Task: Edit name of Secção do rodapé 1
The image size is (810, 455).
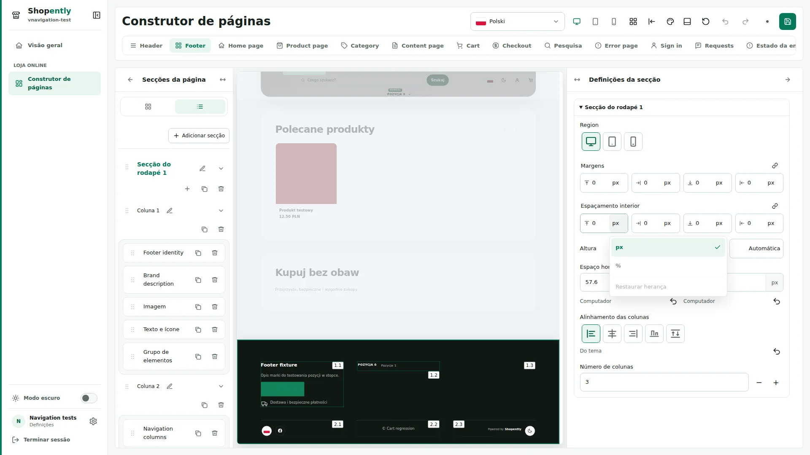Action: (x=202, y=169)
